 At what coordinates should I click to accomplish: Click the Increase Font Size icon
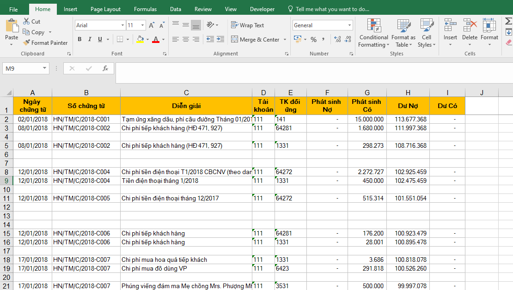[x=152, y=25]
